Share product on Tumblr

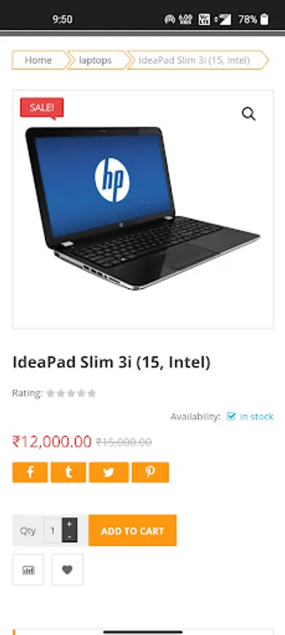point(68,472)
